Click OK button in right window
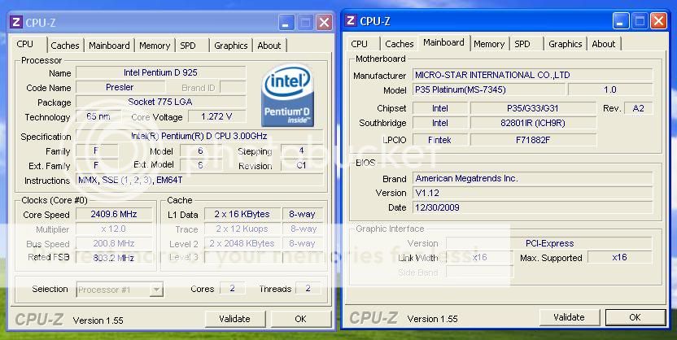The width and height of the screenshot is (677, 340). pos(636,317)
